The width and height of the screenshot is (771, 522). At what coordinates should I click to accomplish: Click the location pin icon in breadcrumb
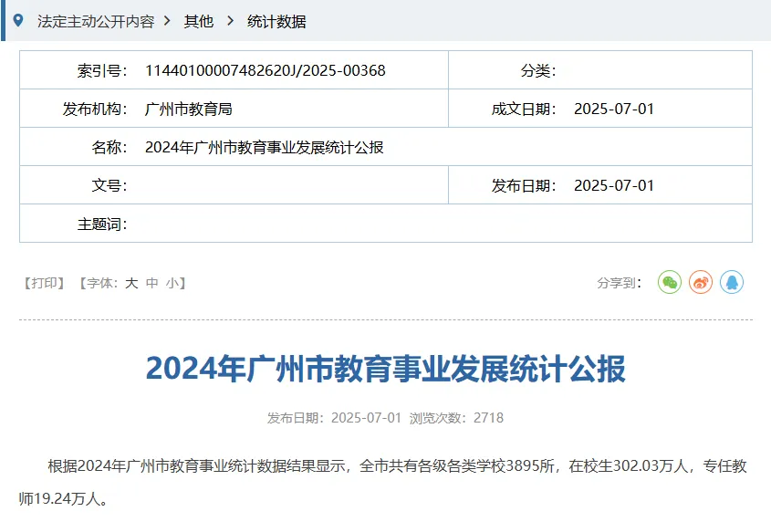click(x=18, y=21)
